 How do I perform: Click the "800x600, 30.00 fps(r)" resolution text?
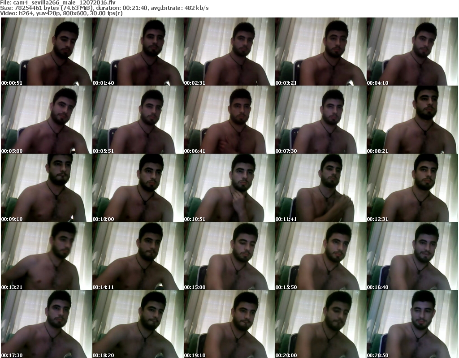click(92, 13)
